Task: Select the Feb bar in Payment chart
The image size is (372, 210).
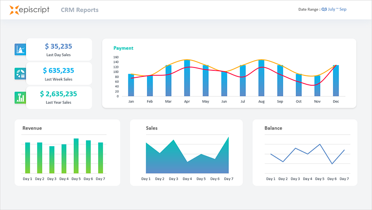Action: click(x=150, y=86)
